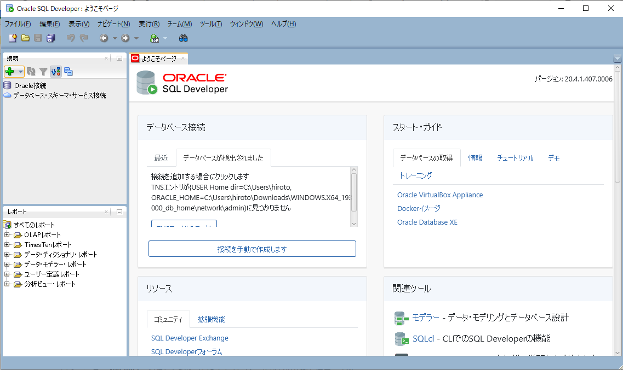Select Oracle接続 in the connections tree
Image resolution: width=623 pixels, height=370 pixels.
point(30,86)
